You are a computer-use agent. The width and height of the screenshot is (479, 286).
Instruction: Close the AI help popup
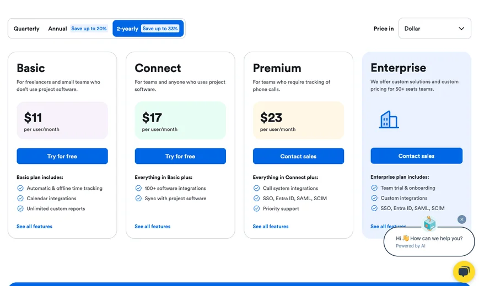tap(462, 219)
